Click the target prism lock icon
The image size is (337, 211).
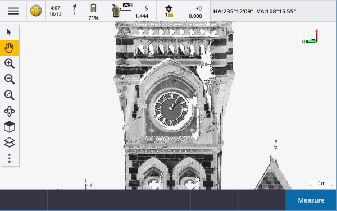click(x=169, y=12)
